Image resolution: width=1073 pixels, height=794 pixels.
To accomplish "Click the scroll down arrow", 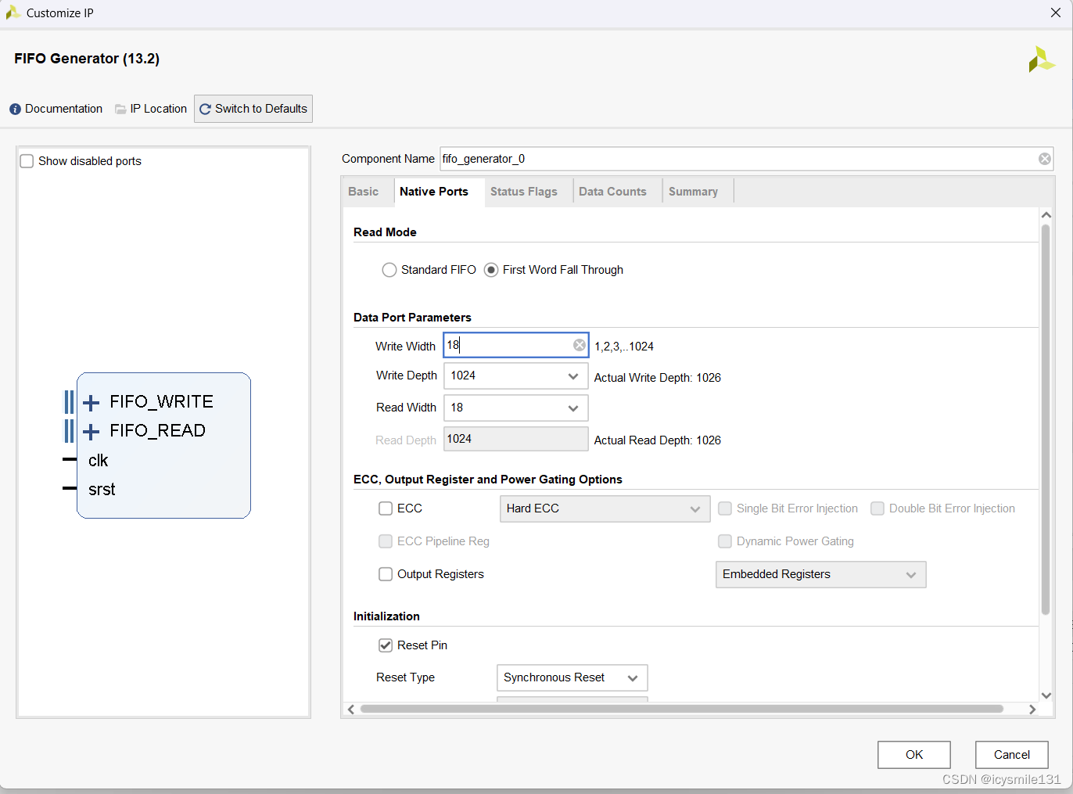I will tap(1046, 695).
